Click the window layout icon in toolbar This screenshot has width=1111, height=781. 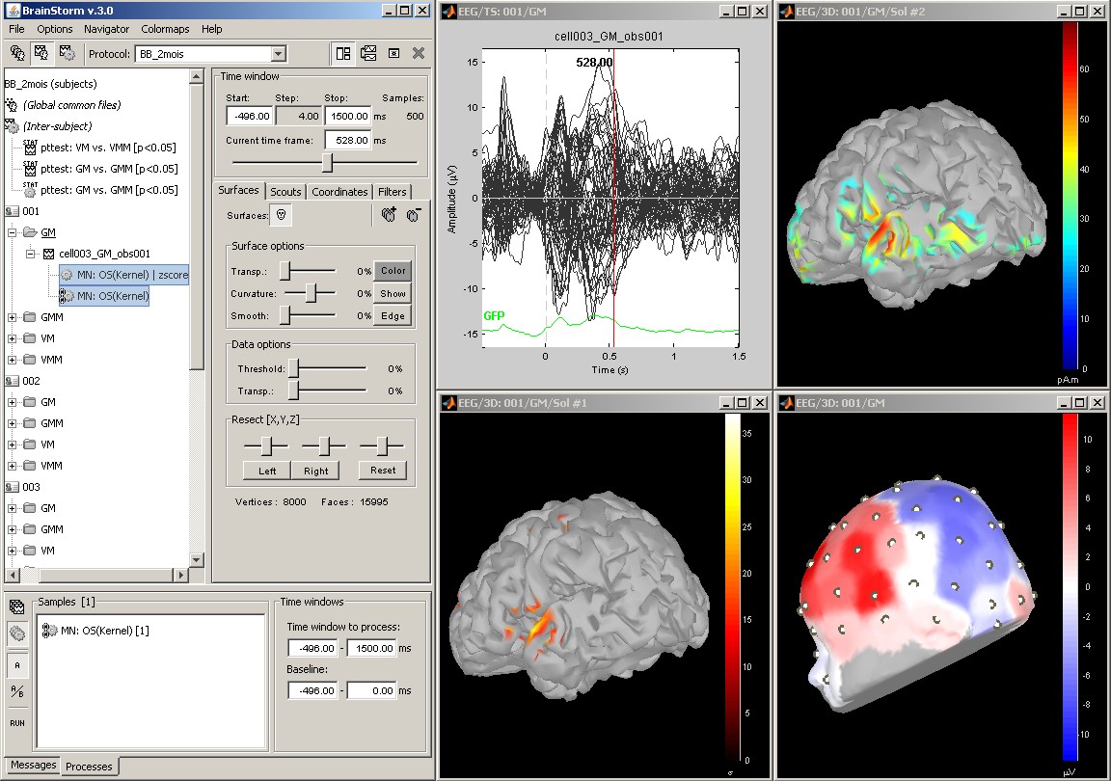pos(343,54)
